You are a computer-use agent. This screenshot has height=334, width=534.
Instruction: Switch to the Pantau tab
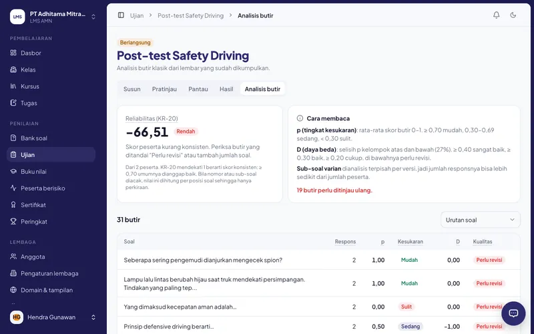pyautogui.click(x=198, y=89)
